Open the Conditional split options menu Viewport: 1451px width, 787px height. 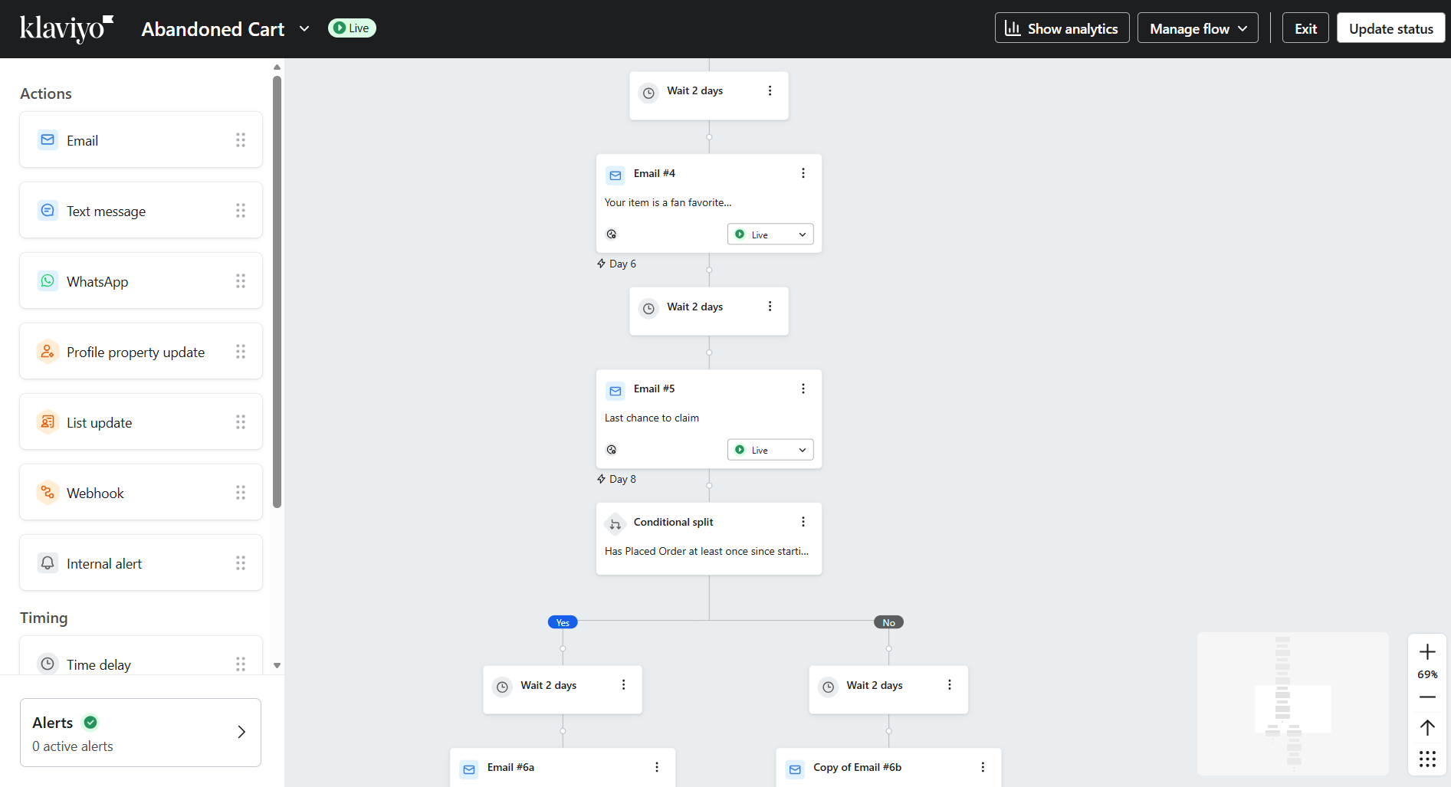click(803, 522)
